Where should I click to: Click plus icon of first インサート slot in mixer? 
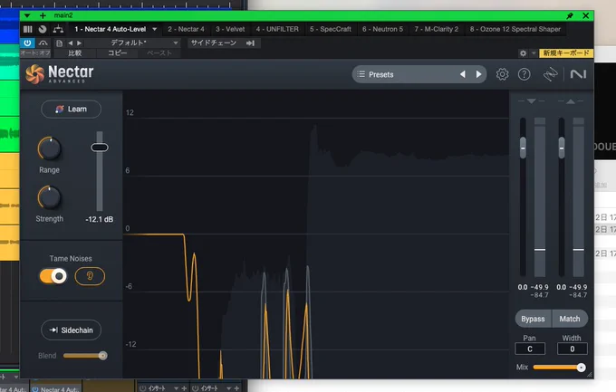[184, 388]
